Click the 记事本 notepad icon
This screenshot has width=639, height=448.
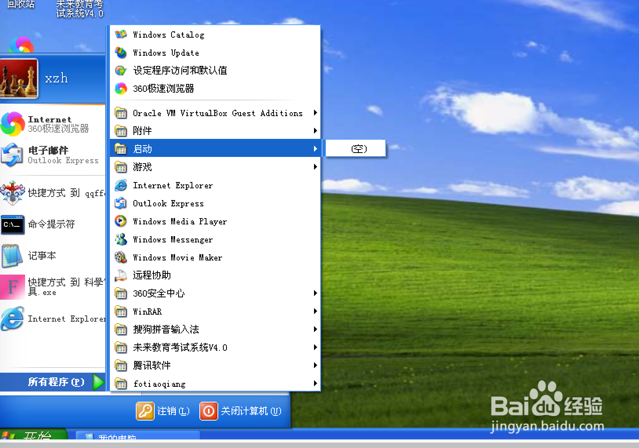[x=12, y=256]
